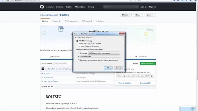This screenshot has width=198, height=111.
Task: Click the Download ZIP link
Action: pos(145,83)
